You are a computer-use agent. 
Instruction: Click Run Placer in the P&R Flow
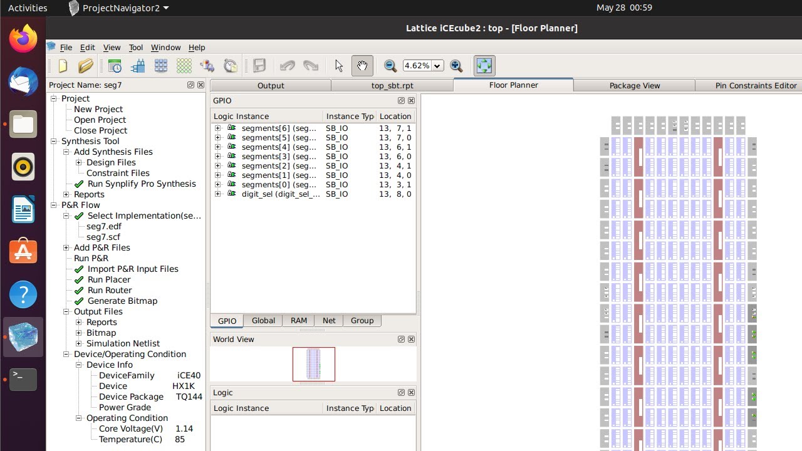pyautogui.click(x=109, y=279)
